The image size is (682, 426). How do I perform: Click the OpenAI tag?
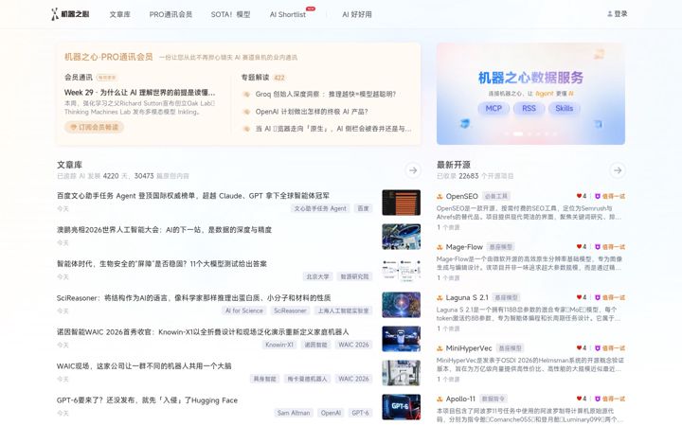(331, 413)
